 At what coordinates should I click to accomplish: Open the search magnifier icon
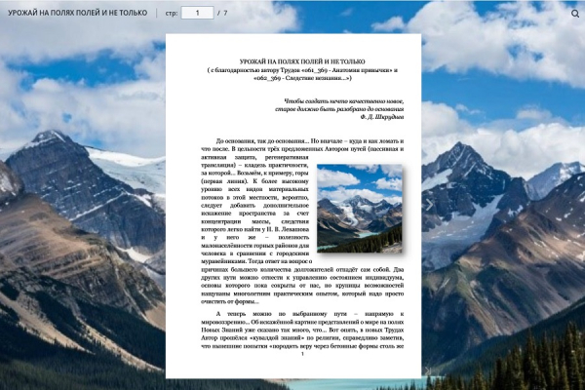click(575, 14)
